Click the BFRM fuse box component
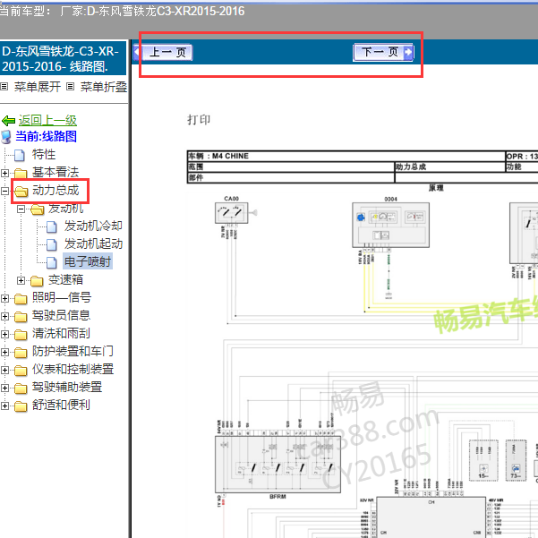 (x=278, y=465)
